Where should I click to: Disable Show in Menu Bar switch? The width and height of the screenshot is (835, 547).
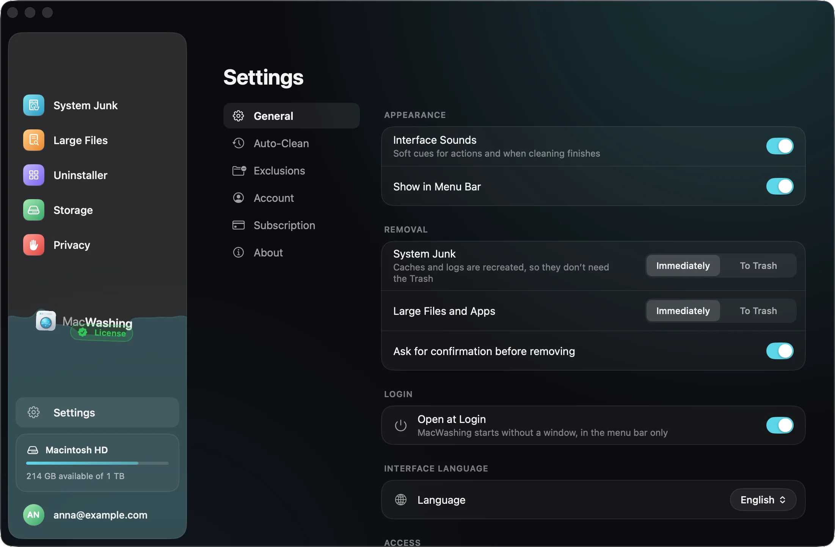780,186
